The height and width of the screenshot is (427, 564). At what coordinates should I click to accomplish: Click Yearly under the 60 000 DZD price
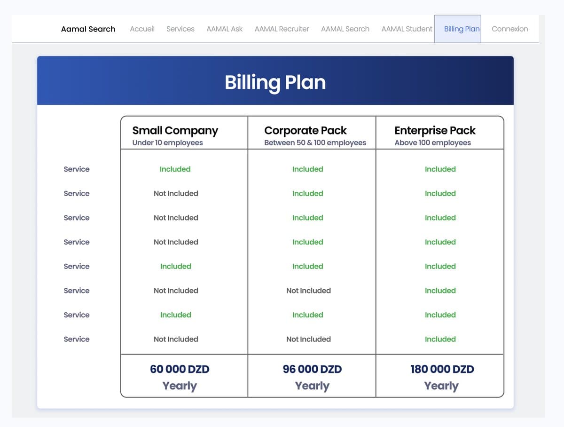(x=180, y=386)
